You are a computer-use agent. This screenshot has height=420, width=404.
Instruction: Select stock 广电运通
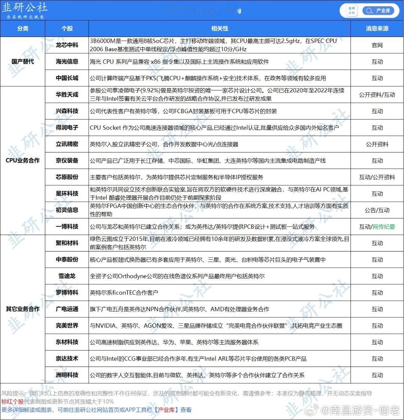click(x=67, y=309)
